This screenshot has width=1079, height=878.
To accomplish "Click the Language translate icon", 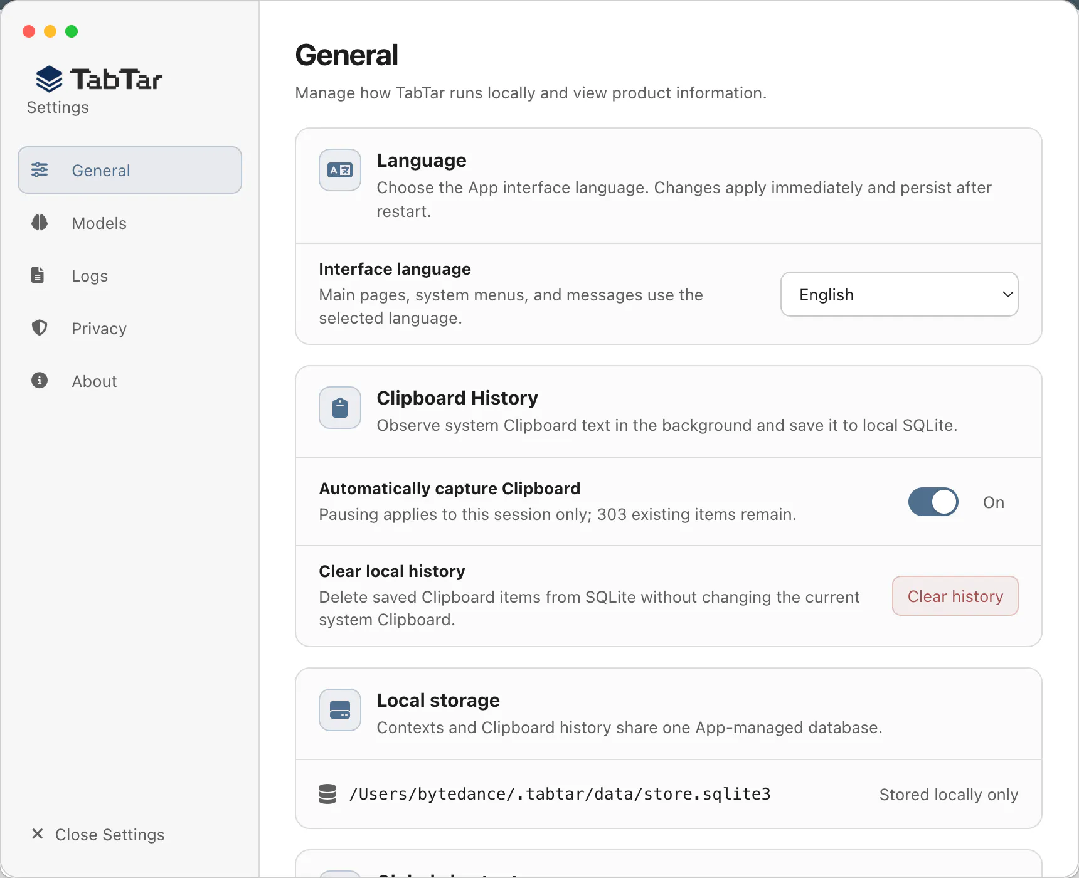I will coord(340,170).
